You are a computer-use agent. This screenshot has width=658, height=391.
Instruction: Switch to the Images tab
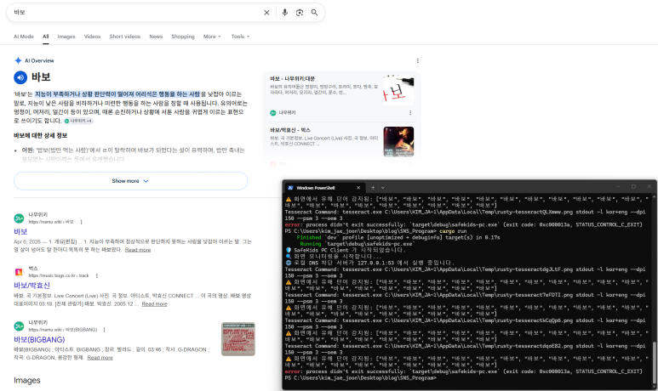pyautogui.click(x=66, y=37)
